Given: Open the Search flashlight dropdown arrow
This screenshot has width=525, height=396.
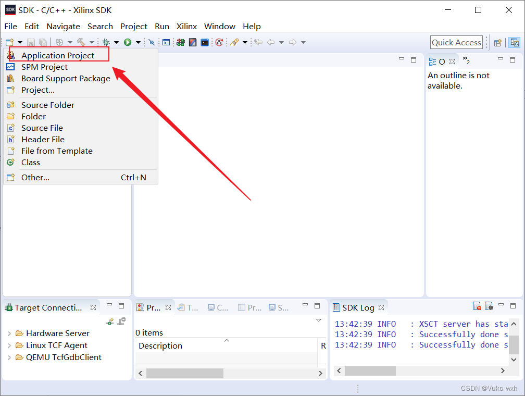Looking at the screenshot, I should click(x=245, y=42).
